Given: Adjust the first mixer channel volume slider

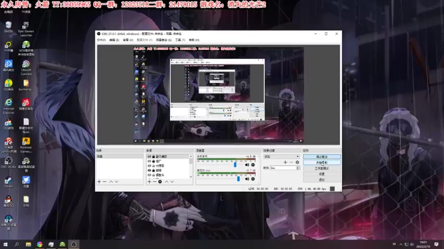Looking at the screenshot, I should [x=235, y=164].
